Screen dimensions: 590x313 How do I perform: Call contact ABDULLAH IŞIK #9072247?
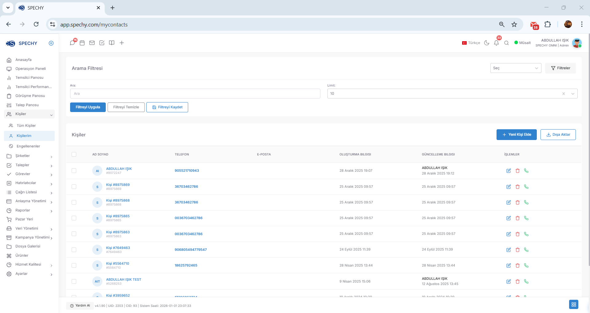(x=526, y=171)
